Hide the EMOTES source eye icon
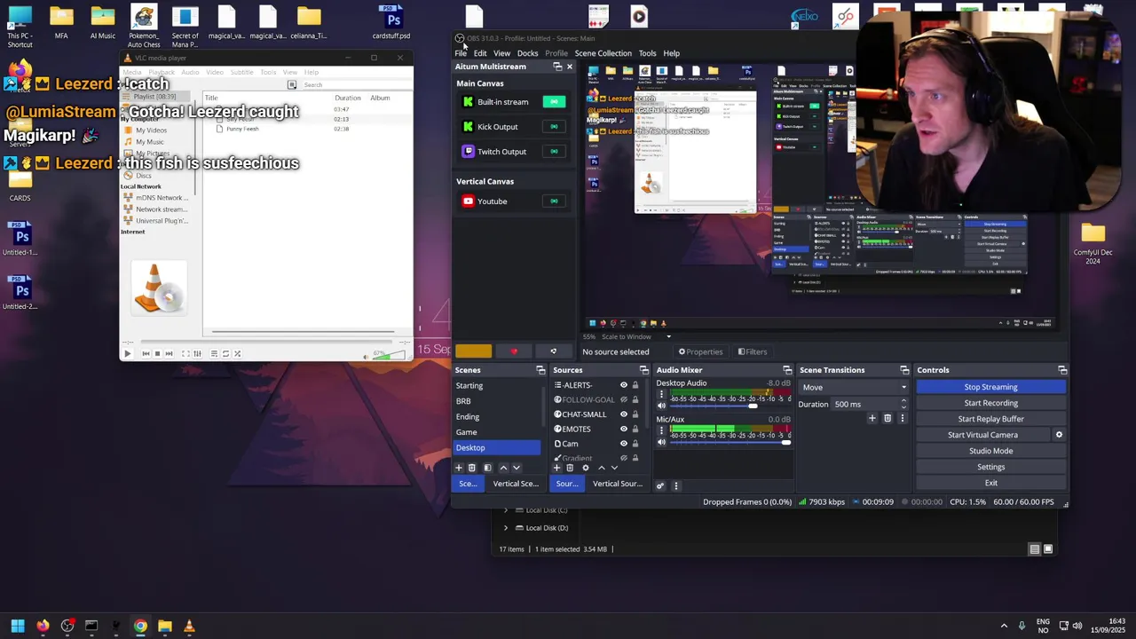Viewport: 1136px width, 639px height. point(623,429)
